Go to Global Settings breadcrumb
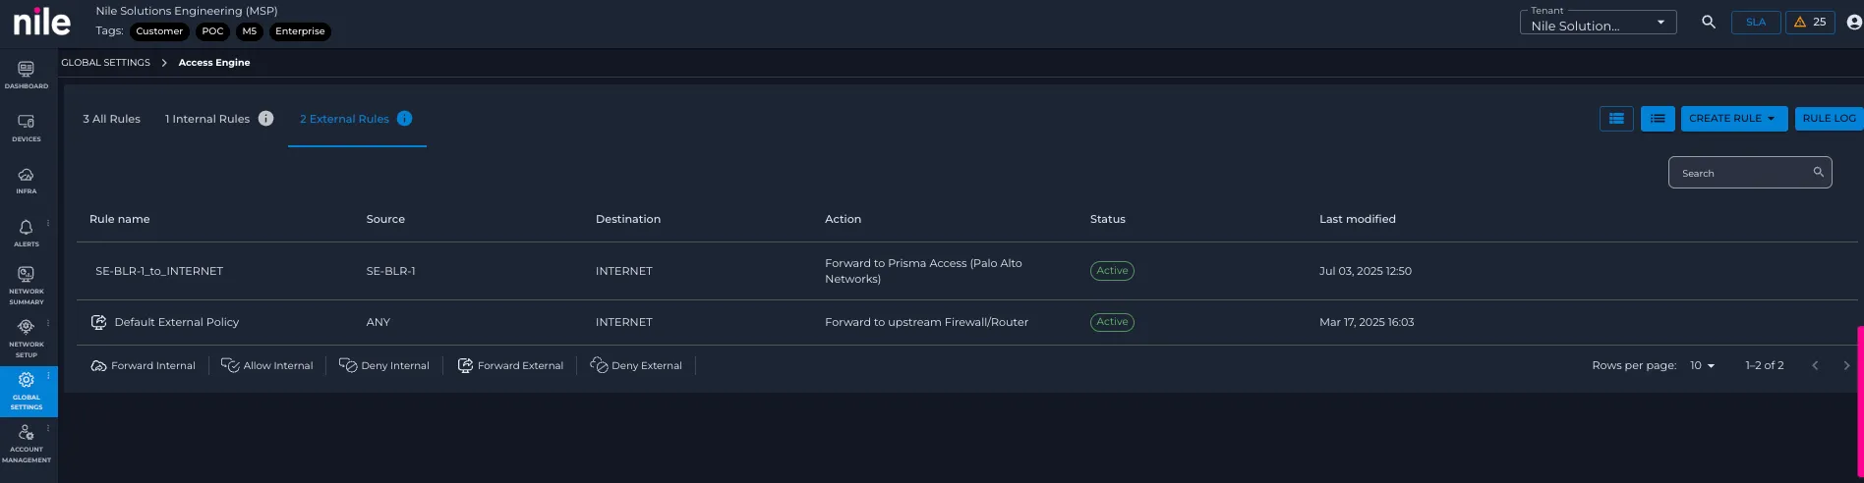Viewport: 1864px width, 483px height. (106, 63)
